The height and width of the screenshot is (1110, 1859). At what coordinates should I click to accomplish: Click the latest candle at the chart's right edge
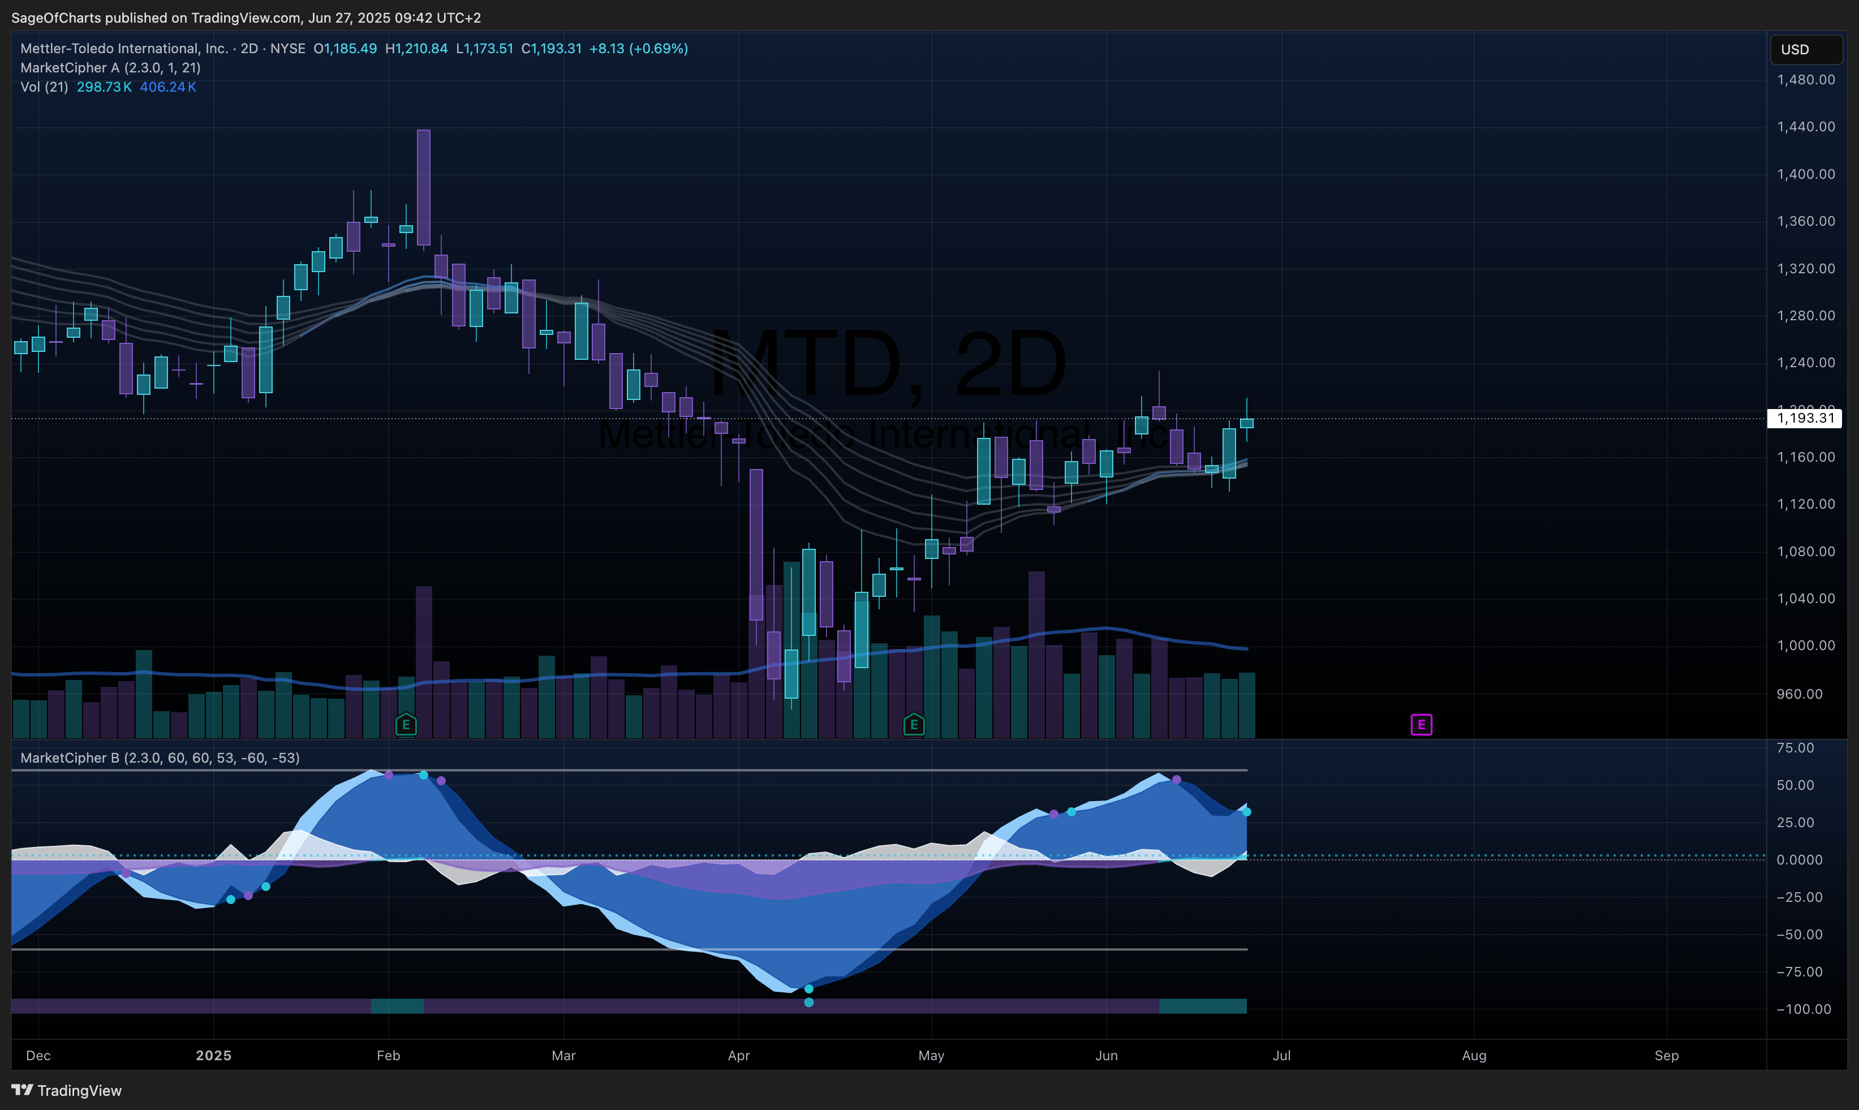[1246, 423]
